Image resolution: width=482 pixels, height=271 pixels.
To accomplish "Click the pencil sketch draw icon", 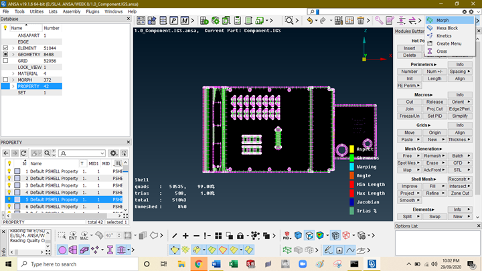I will [328, 250].
